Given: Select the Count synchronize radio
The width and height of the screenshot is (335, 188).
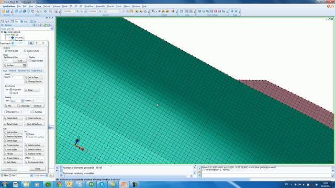Looking at the screenshot, I should tap(11, 93).
